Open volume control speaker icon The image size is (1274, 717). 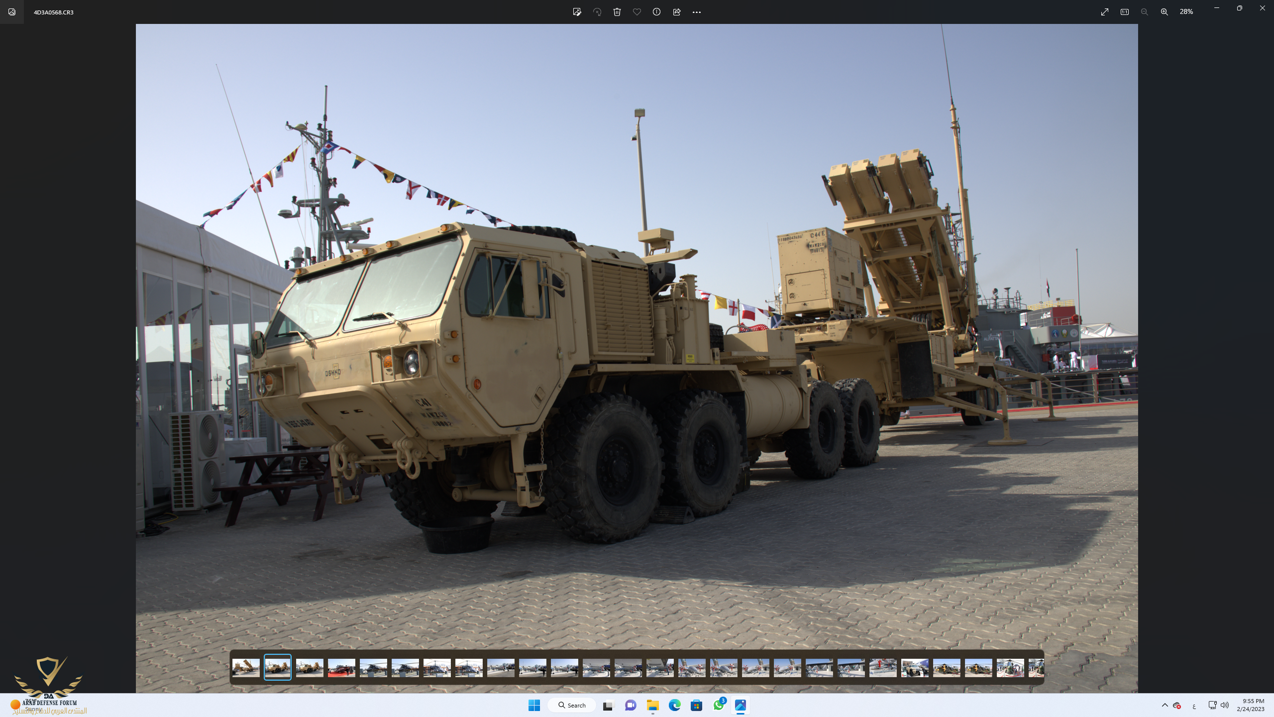coord(1225,705)
